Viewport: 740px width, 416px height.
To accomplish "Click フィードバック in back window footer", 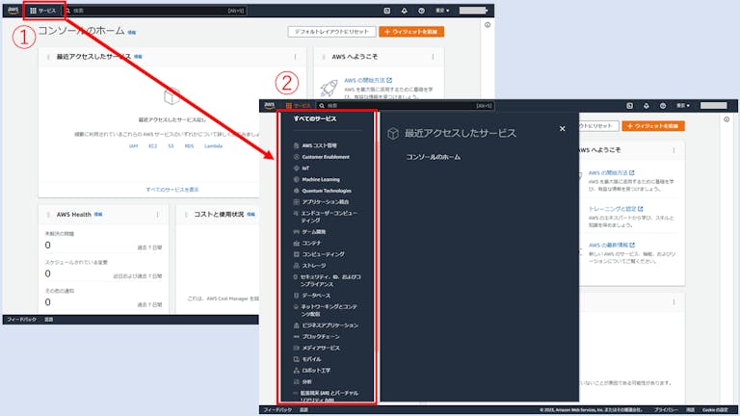I will [x=21, y=320].
